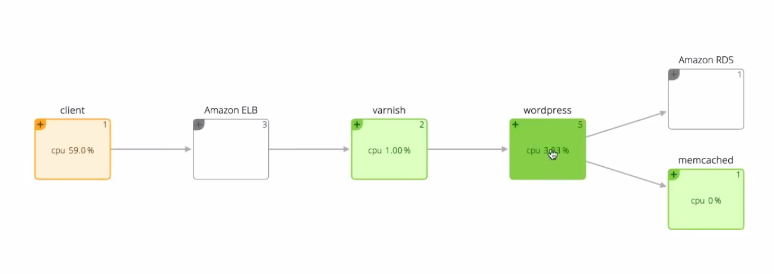This screenshot has width=774, height=274.
Task: Expand the Amazon ELB node plus icon
Action: (x=198, y=124)
